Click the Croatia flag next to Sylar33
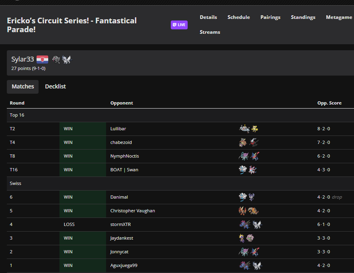The image size is (354, 273). 42,59
